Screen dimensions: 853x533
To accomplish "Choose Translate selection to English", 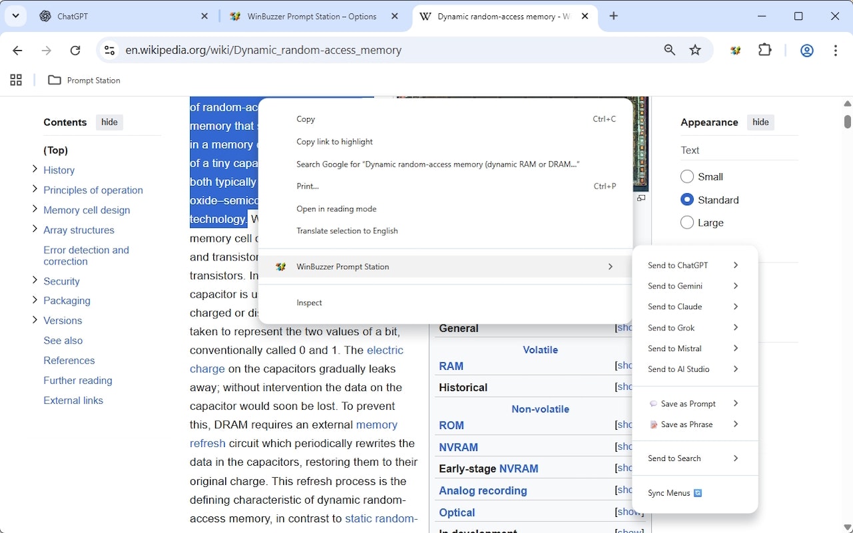I will tap(445, 231).
